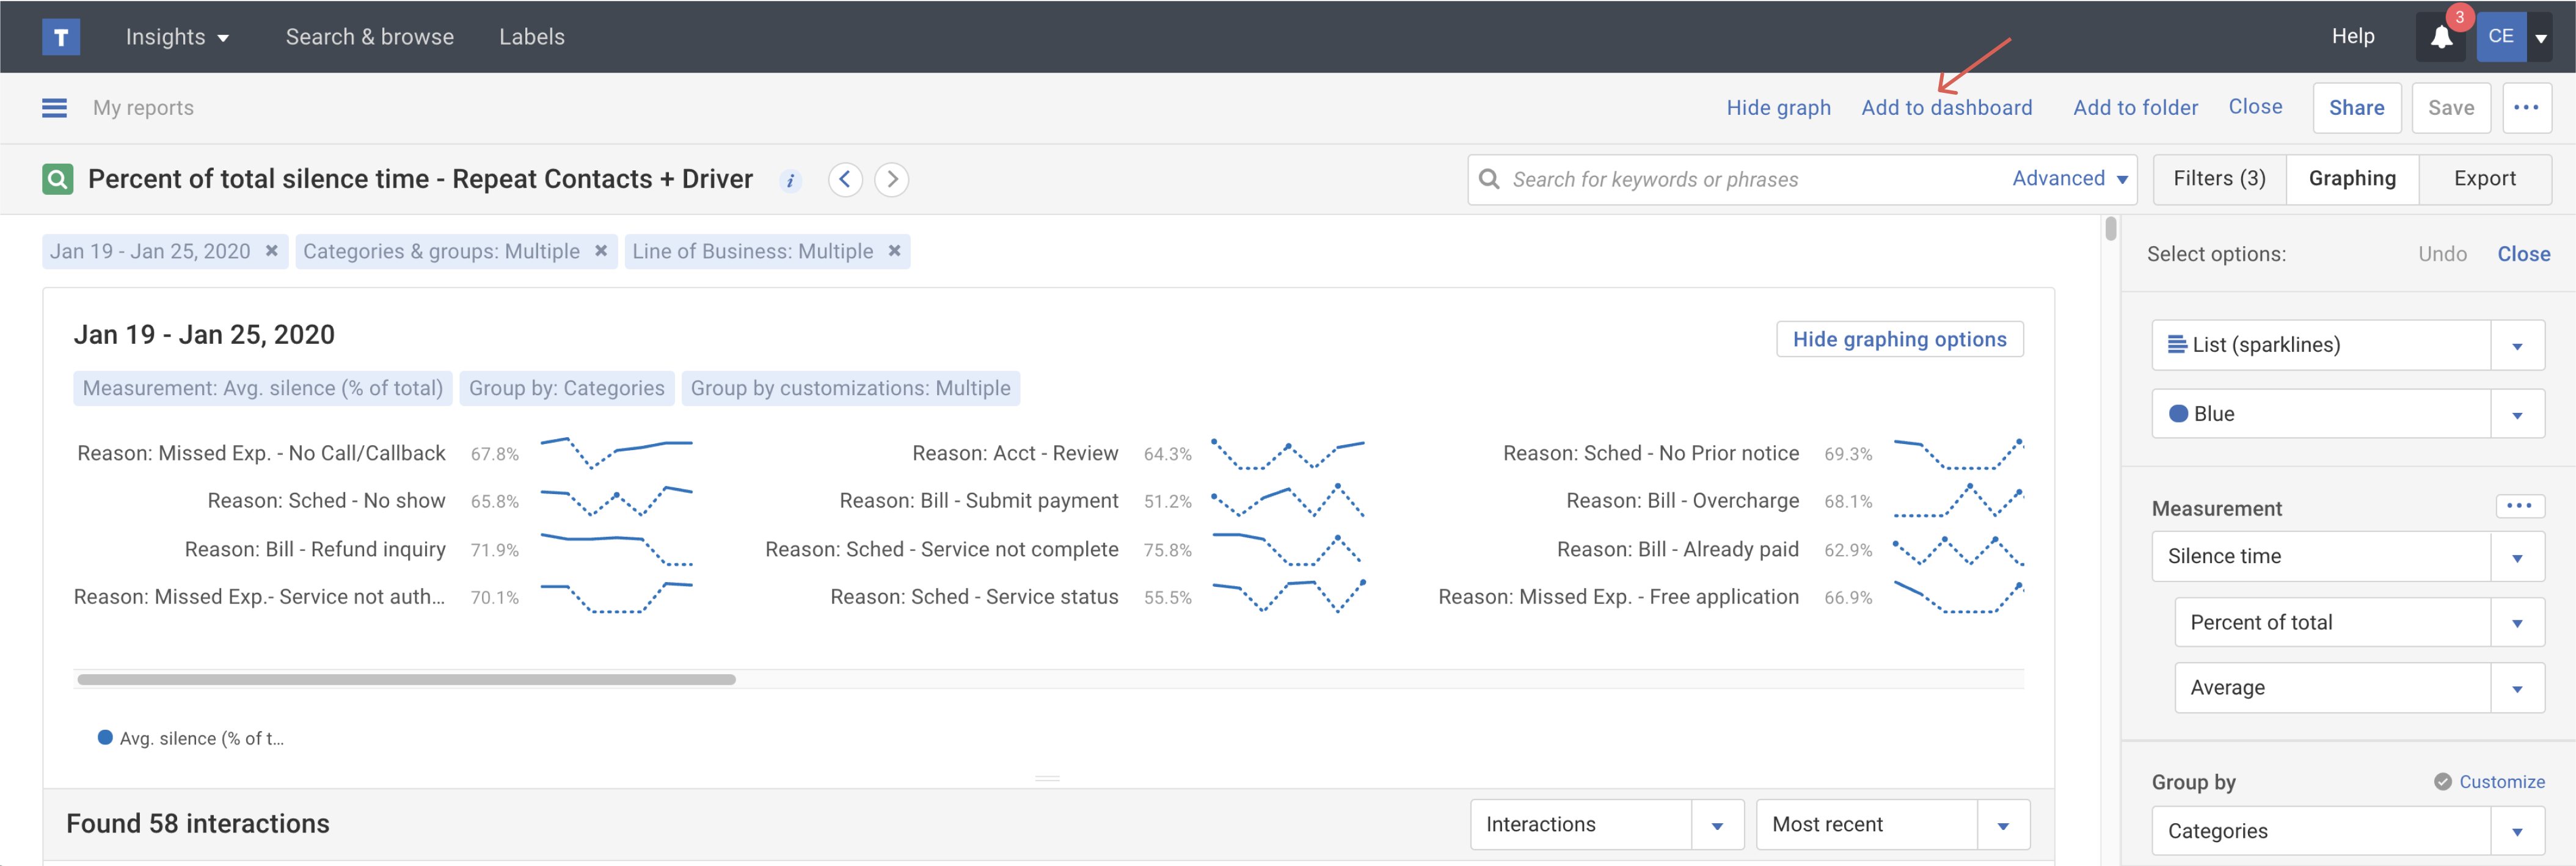Click the report info icon beside the title
This screenshot has width=2576, height=866.
(x=790, y=181)
